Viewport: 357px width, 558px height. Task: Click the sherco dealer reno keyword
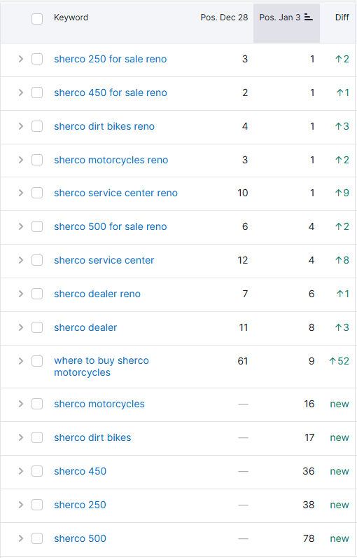tap(97, 294)
